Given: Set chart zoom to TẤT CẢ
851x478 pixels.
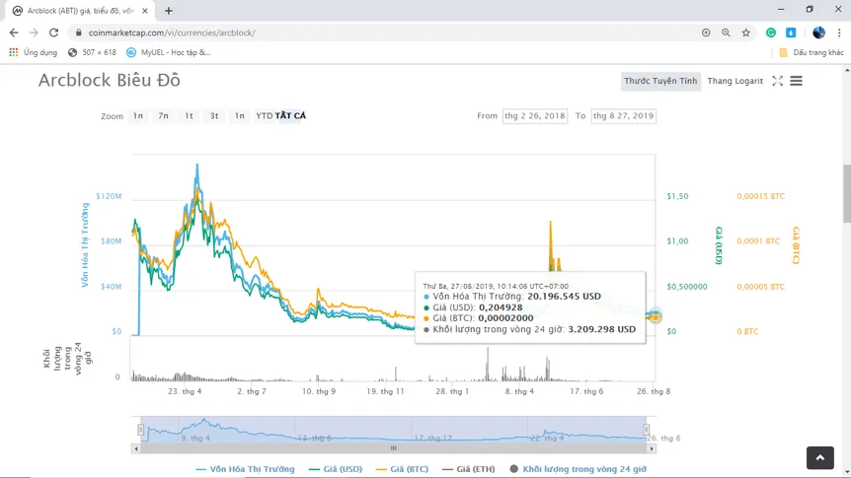Looking at the screenshot, I should pyautogui.click(x=290, y=115).
